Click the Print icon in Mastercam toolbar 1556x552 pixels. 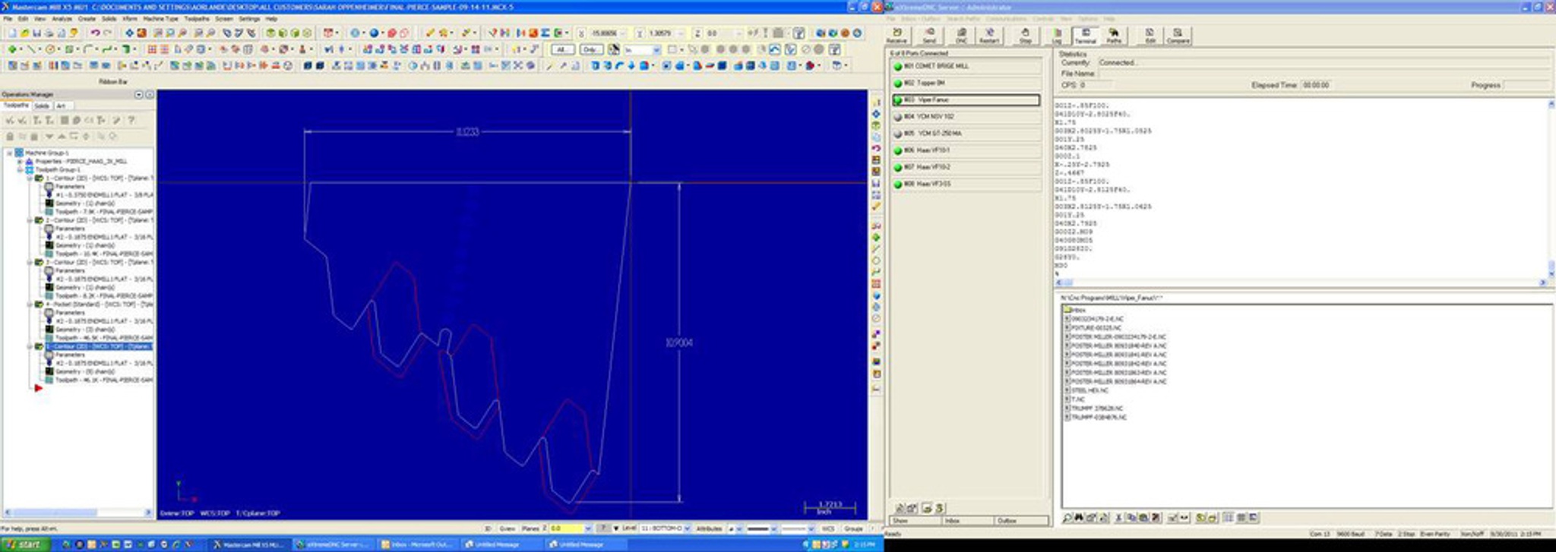coord(49,33)
